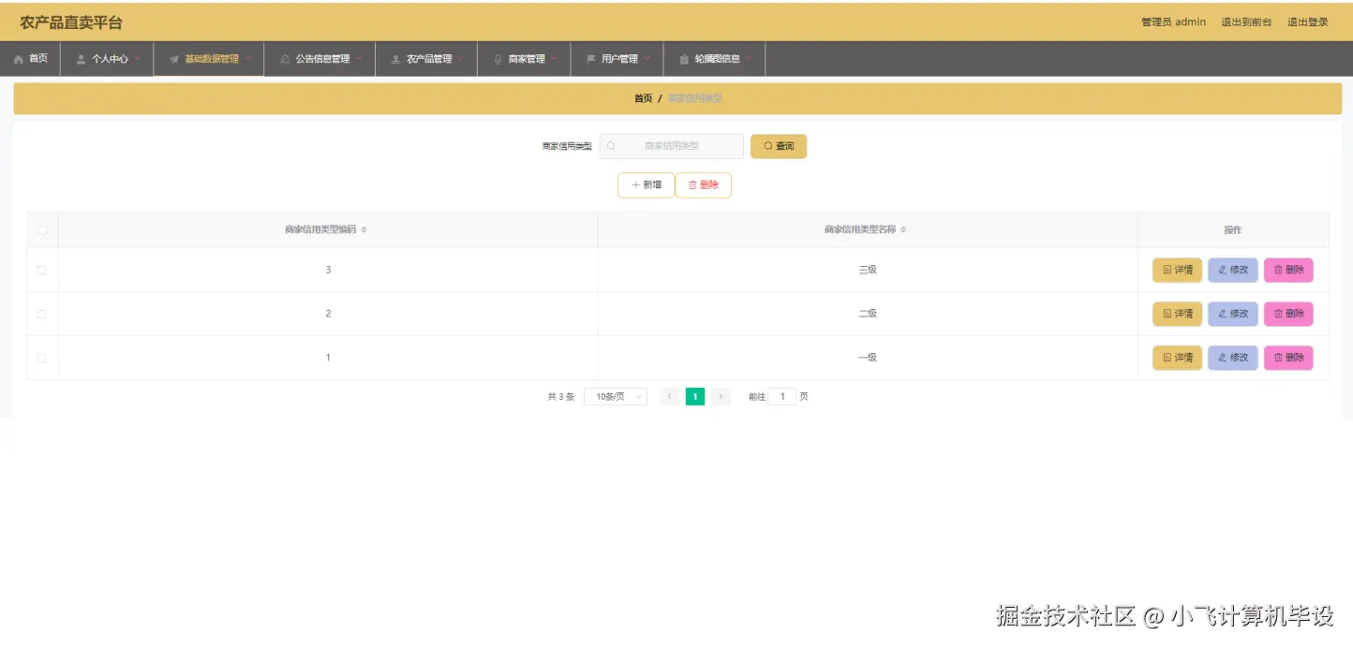Viewport: 1353px width, 648px height.
Task: Open 详情 for the 二级 row
Action: click(1177, 314)
